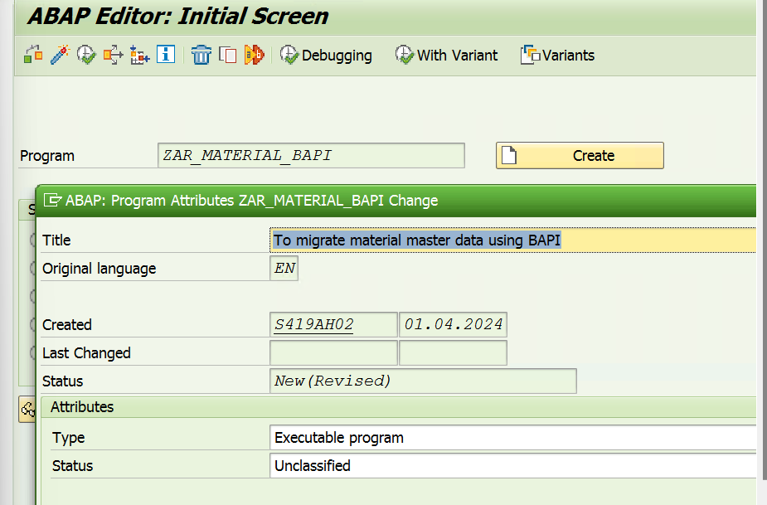Screen dimensions: 767x505
Task: Click the New(Revised) status field
Action: (423, 381)
